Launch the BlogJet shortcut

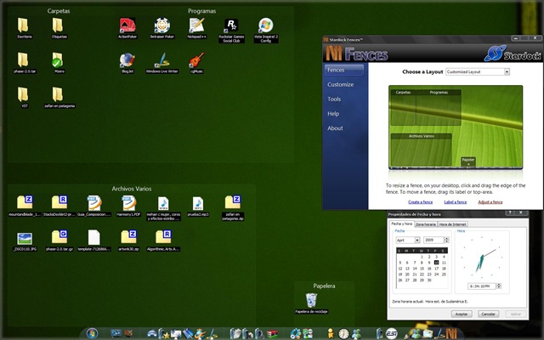pyautogui.click(x=127, y=60)
